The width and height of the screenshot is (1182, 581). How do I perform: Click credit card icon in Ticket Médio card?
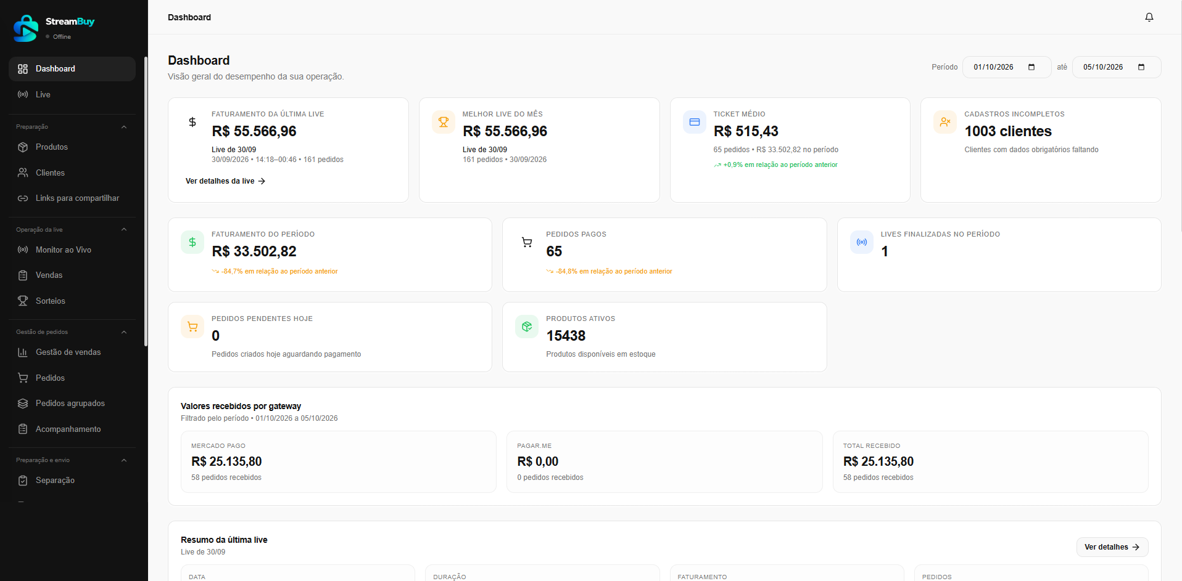click(695, 122)
